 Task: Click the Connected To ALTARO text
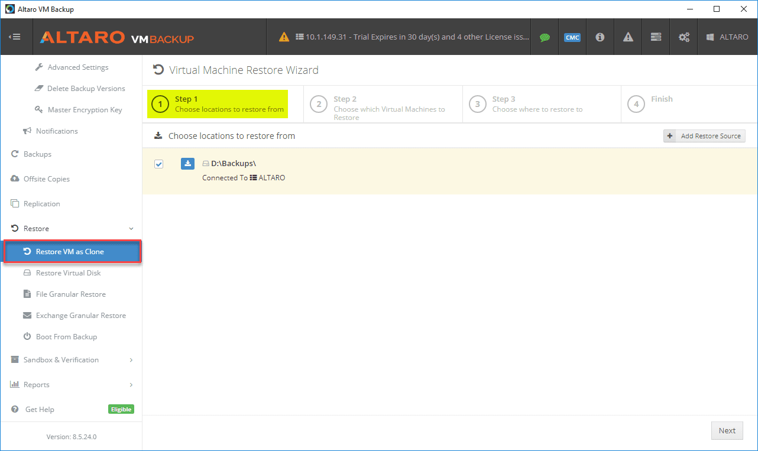coord(244,178)
